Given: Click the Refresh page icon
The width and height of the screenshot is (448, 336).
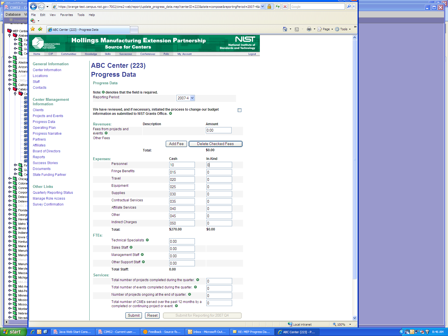Looking at the screenshot, I should click(277, 7).
